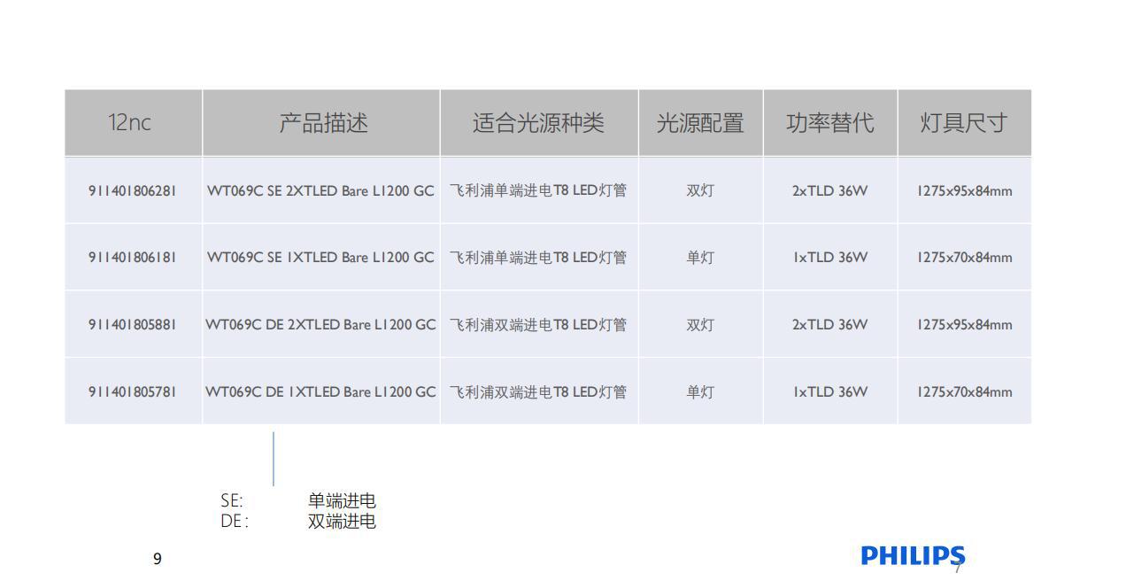This screenshot has height=588, width=1126.
Task: Select 单灯 in the 911401806181 row
Action: tap(700, 258)
